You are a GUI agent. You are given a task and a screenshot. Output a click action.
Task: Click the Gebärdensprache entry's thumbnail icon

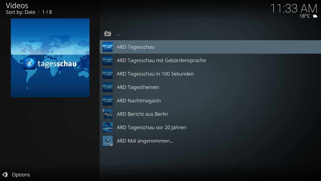(x=108, y=60)
